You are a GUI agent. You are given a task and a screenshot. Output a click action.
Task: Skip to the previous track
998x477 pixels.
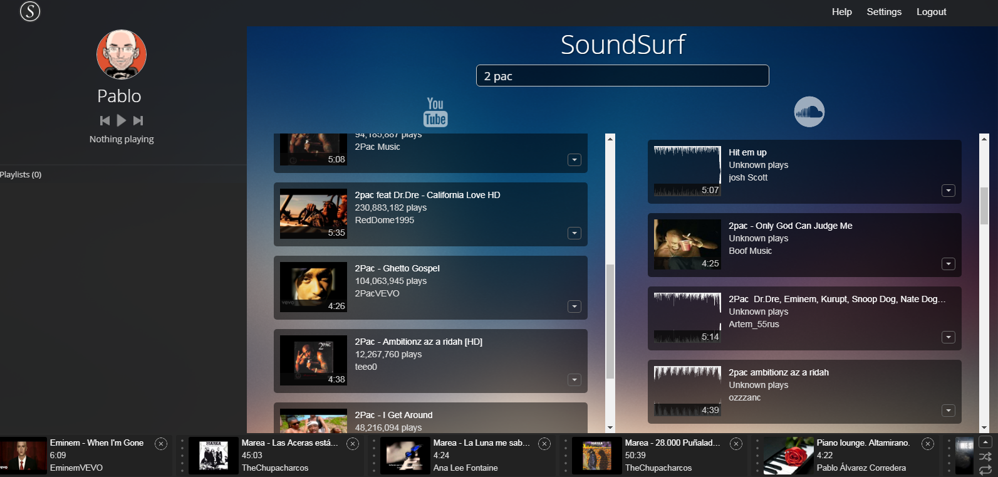pos(105,120)
